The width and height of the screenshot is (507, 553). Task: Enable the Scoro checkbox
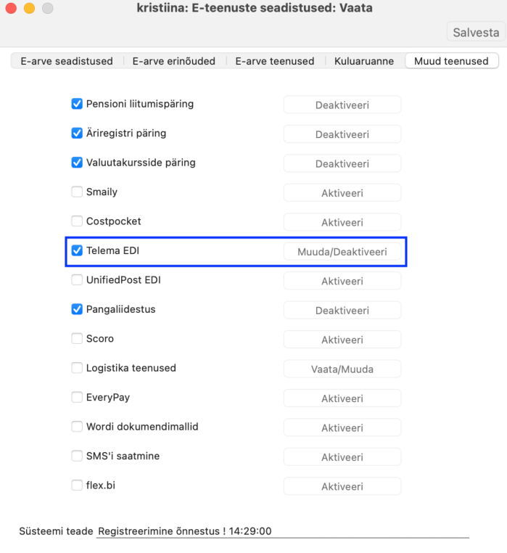pyautogui.click(x=77, y=339)
